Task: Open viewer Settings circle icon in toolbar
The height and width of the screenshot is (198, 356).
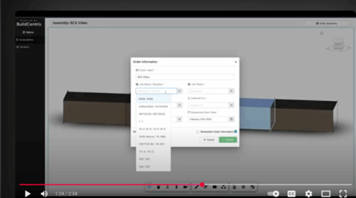Action: tap(243, 187)
